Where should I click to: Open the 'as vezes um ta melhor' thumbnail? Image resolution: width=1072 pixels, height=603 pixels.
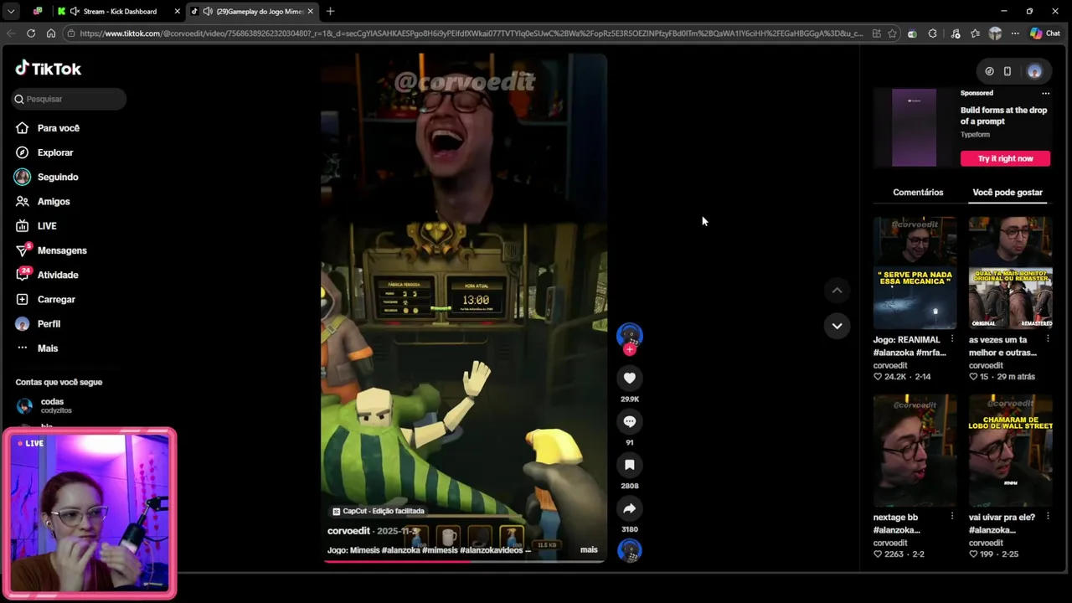[x=1010, y=273]
